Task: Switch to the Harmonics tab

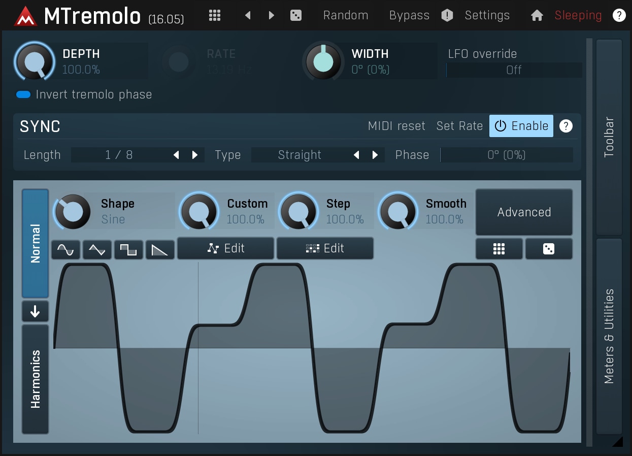Action: click(x=35, y=379)
